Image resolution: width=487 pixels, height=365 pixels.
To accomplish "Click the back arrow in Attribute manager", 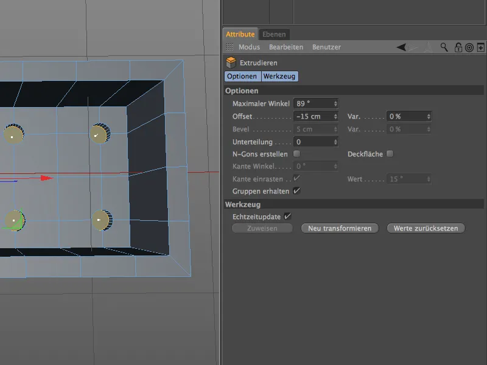I will tap(401, 47).
